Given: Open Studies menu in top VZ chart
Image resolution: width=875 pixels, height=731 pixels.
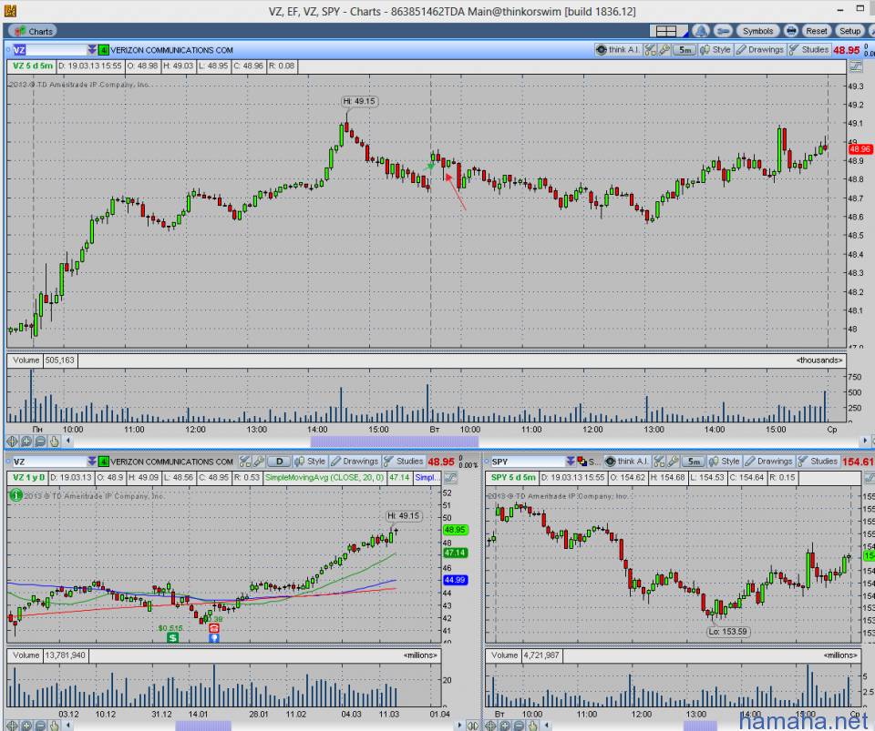Looking at the screenshot, I should (809, 49).
